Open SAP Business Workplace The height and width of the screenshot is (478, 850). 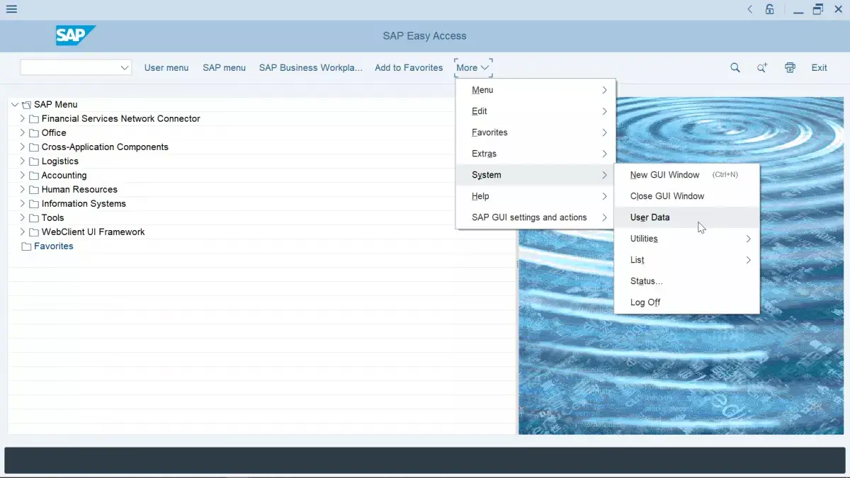pyautogui.click(x=310, y=68)
